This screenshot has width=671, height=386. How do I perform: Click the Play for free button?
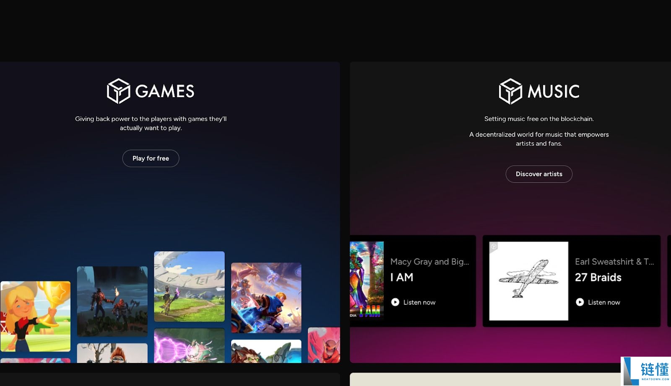pyautogui.click(x=151, y=158)
